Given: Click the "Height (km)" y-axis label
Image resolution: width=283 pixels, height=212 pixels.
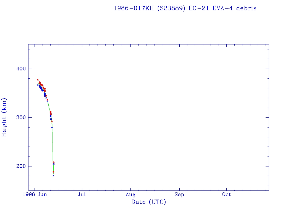Looking at the screenshot, I should pos(4,117).
